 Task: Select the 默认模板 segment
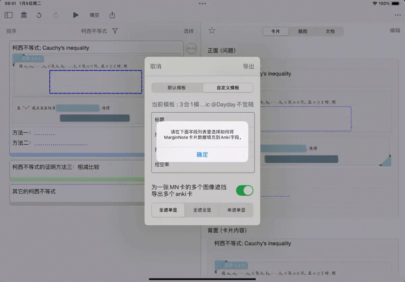pyautogui.click(x=177, y=88)
